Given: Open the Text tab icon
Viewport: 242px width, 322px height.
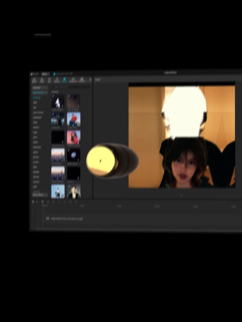Looking at the screenshot, I should pyautogui.click(x=49, y=80).
